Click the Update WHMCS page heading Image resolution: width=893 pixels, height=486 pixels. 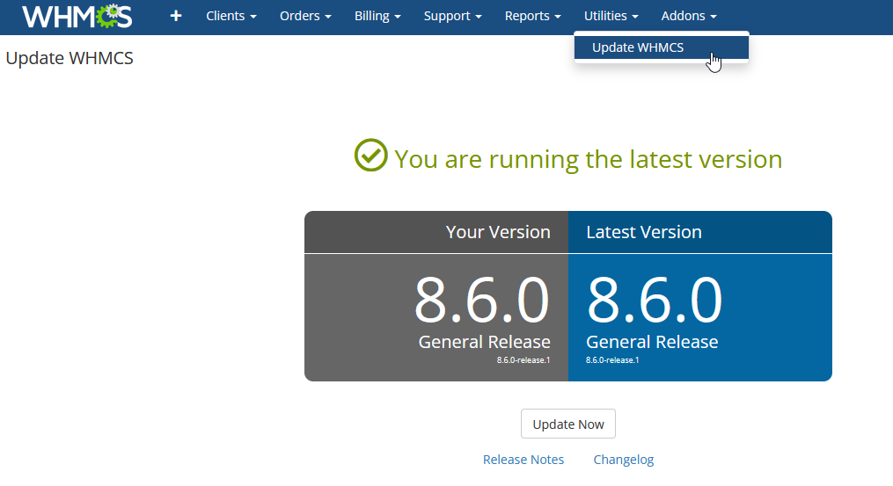coord(70,58)
